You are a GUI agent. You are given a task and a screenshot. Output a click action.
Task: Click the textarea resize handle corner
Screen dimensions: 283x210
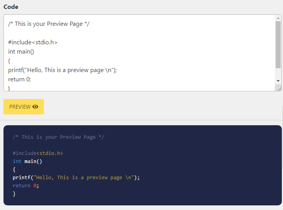279,89
